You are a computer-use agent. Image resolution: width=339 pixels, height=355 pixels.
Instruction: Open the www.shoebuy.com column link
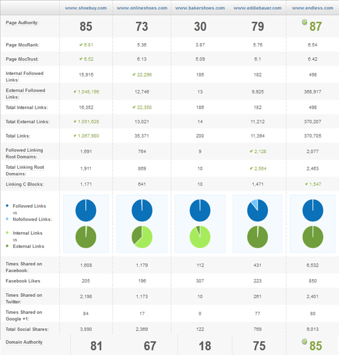[86, 8]
